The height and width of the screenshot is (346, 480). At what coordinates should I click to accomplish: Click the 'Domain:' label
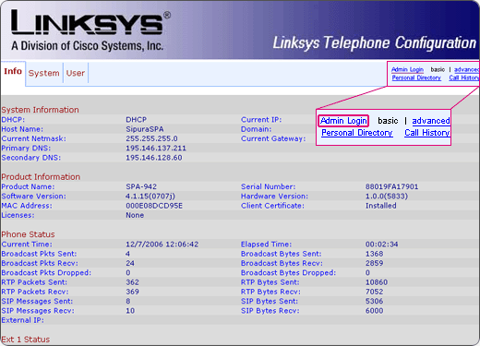click(256, 129)
